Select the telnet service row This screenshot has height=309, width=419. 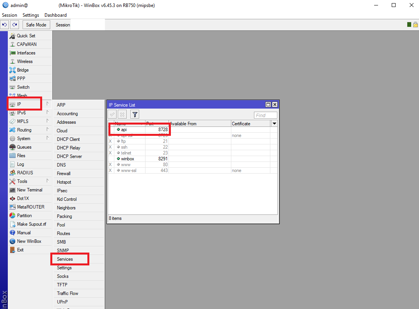click(x=193, y=153)
